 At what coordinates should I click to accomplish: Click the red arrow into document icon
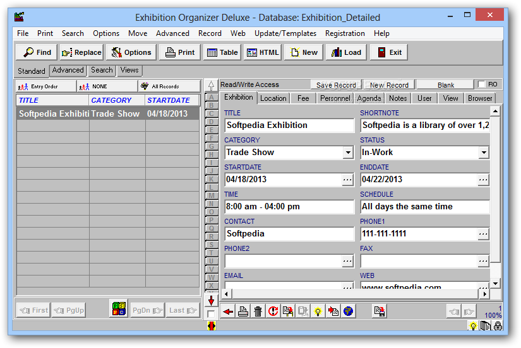pos(333,311)
